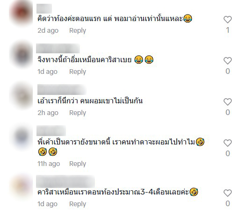Reply to the last 1d ago comment
Image resolution: width=245 pixels, height=216 pixels.
[78, 204]
